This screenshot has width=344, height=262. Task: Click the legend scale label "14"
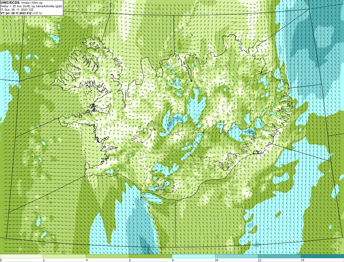302,260
